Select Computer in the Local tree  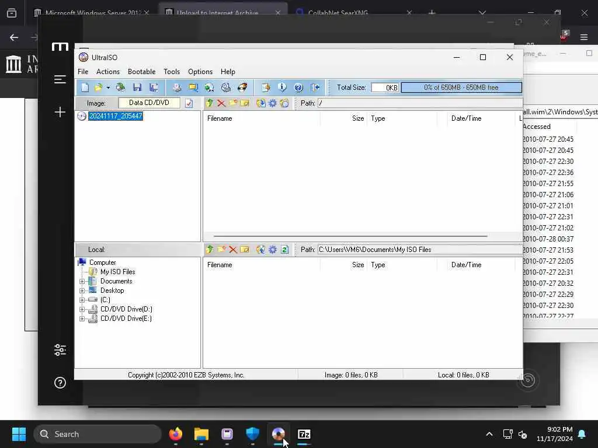[102, 262]
